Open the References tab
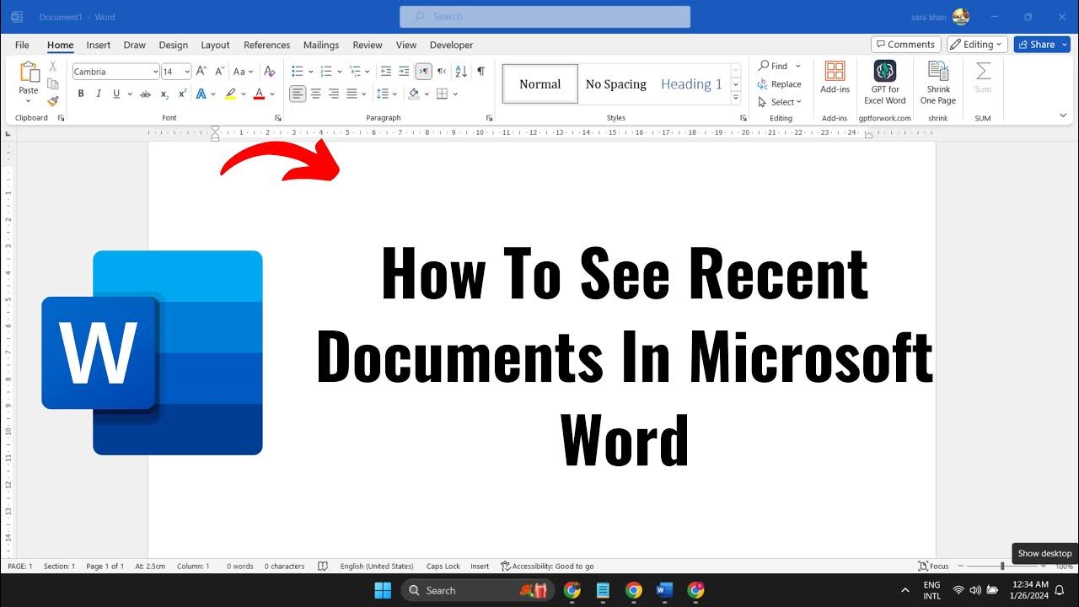 click(x=266, y=45)
